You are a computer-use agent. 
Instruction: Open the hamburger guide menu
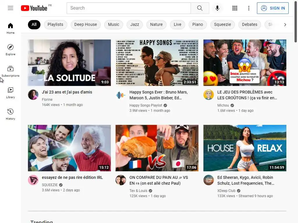pyautogui.click(x=10, y=8)
